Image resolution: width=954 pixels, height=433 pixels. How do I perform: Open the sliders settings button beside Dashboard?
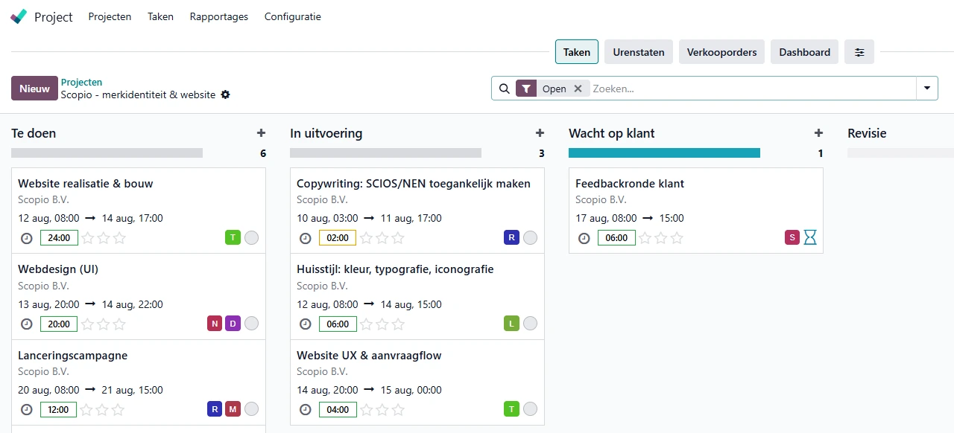(x=859, y=52)
